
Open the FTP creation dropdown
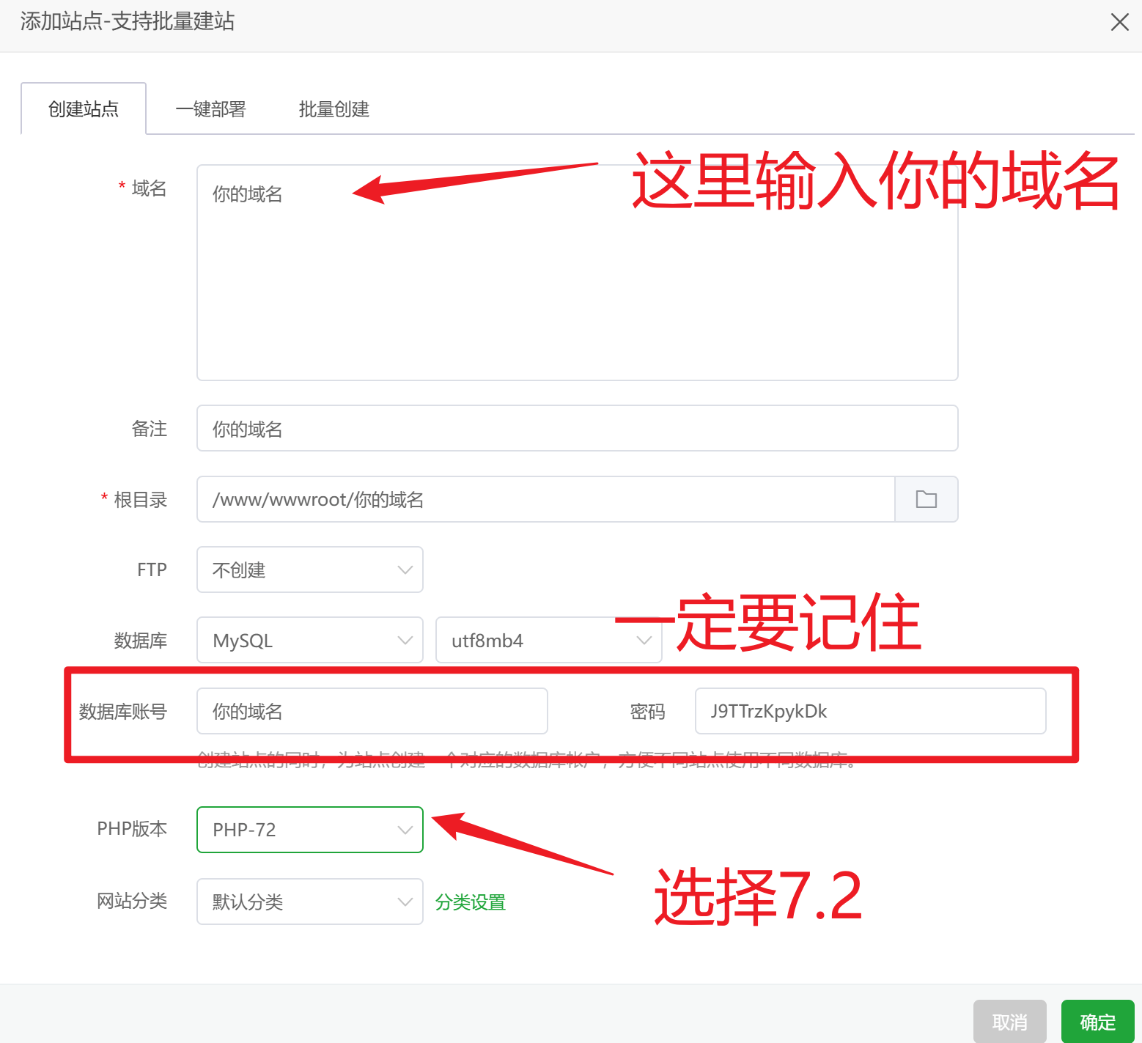point(309,570)
